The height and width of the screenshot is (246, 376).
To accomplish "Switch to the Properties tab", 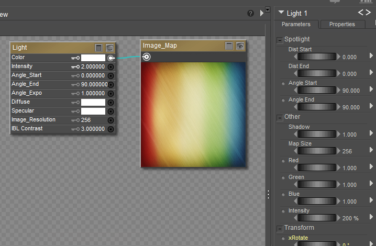I will (x=342, y=25).
